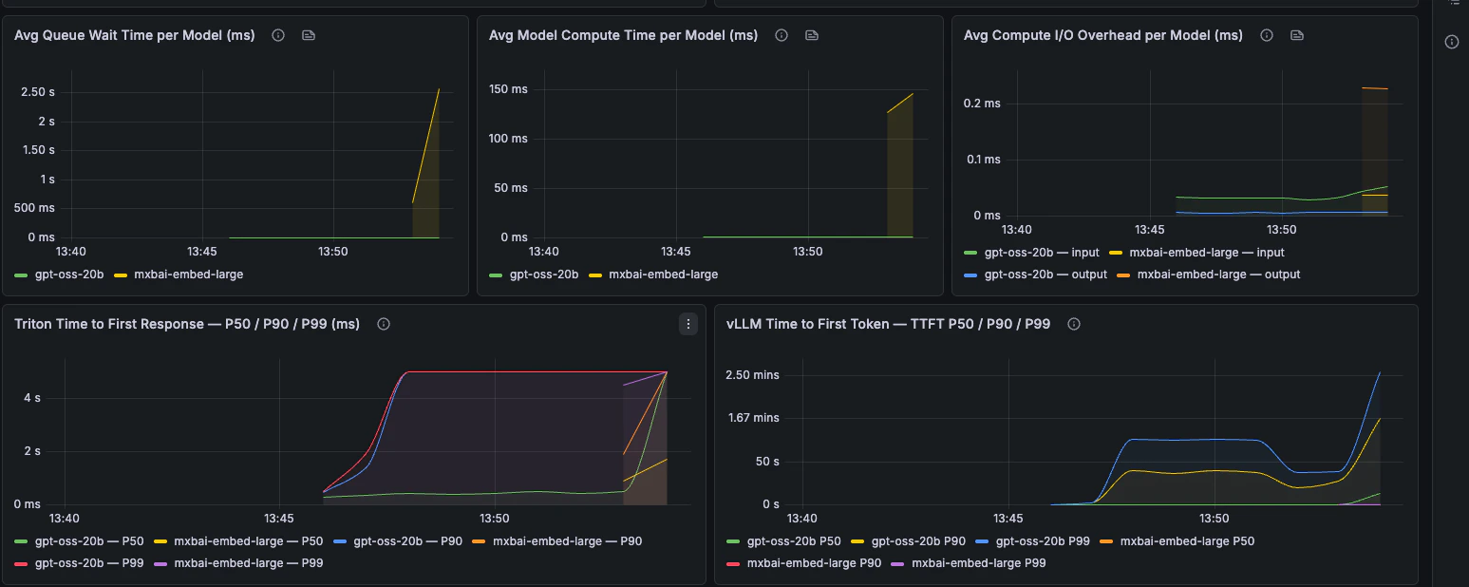The width and height of the screenshot is (1469, 587).
Task: Open the info tooltip on Avg Compute I/O Overhead panel
Action: [1266, 34]
